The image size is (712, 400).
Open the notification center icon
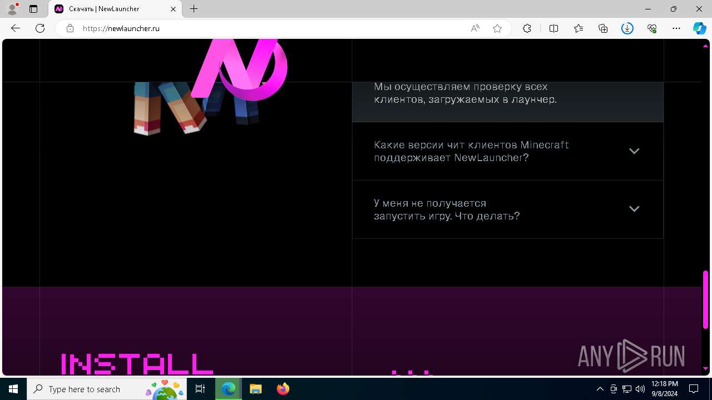click(x=694, y=389)
